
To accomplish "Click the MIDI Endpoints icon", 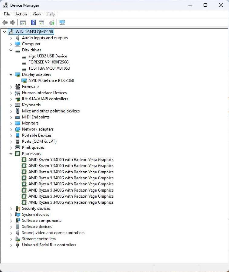I will (x=18, y=117).
